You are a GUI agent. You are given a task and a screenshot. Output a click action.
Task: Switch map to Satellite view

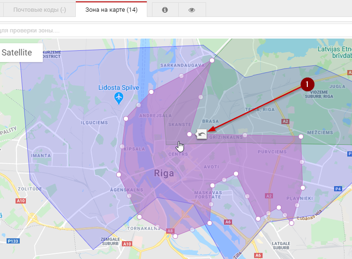[17, 53]
